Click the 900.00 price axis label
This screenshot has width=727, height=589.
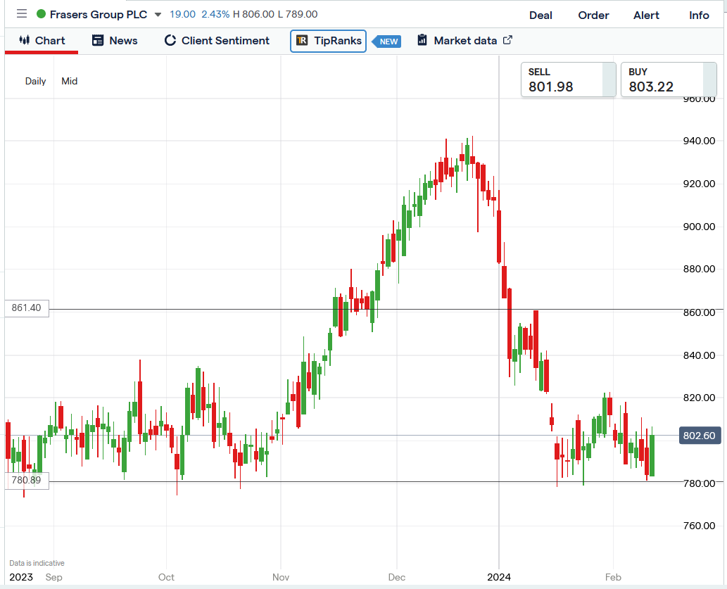[699, 227]
